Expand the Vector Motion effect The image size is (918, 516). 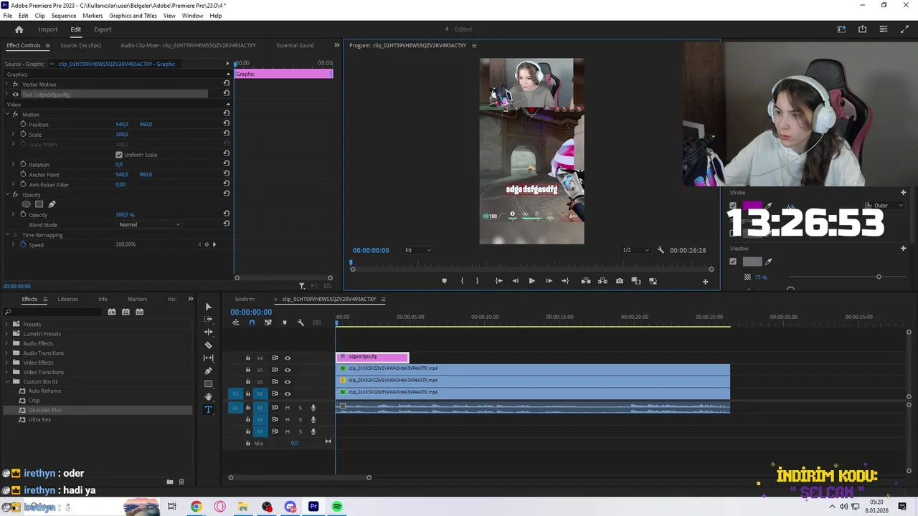6,85
